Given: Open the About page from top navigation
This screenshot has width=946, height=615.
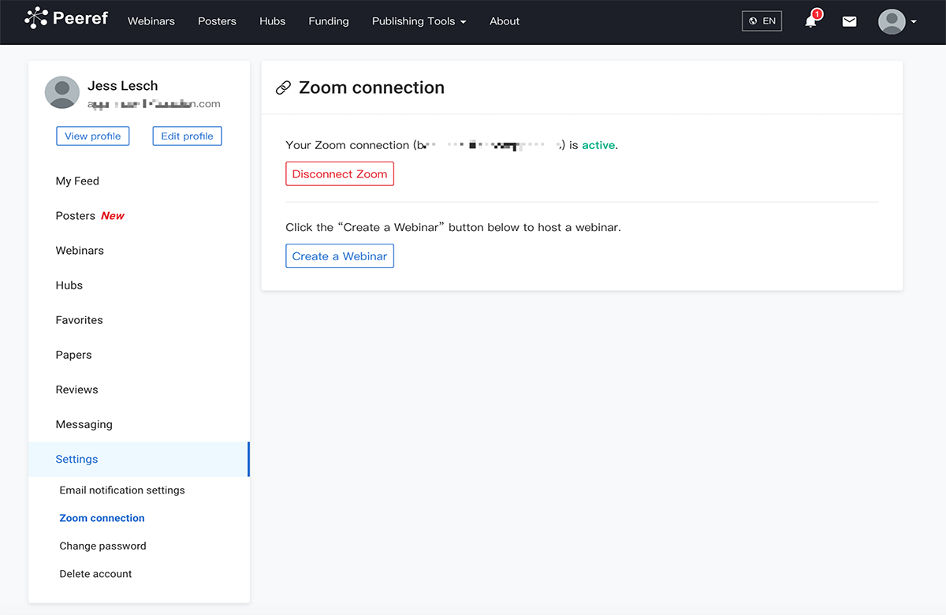Looking at the screenshot, I should coord(504,21).
